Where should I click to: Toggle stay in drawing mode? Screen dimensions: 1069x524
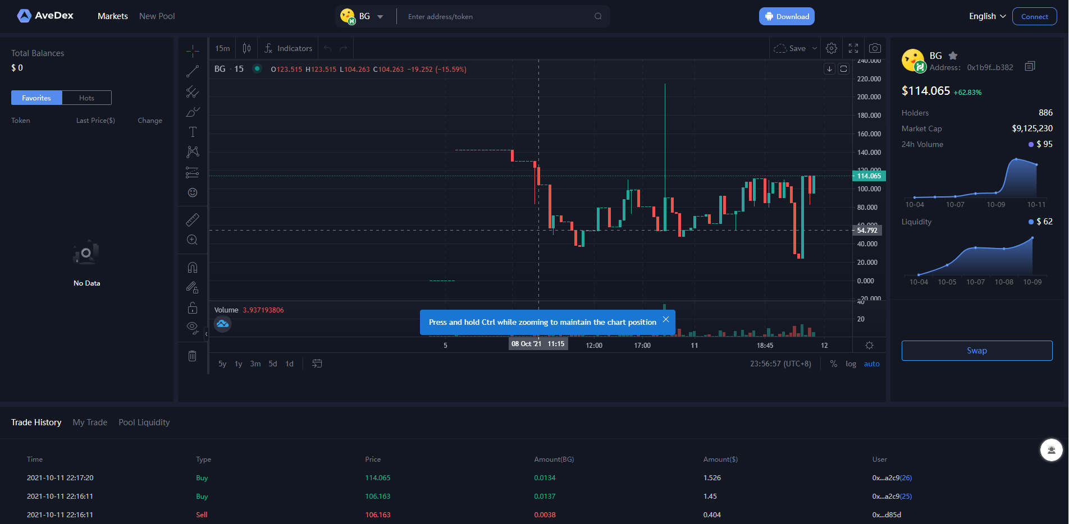click(193, 288)
